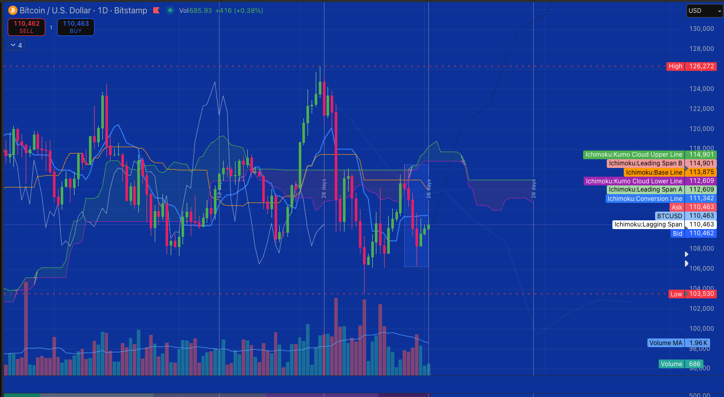This screenshot has width=724, height=397.
Task: Click the 100,000 price axis tick
Action: tap(701, 329)
